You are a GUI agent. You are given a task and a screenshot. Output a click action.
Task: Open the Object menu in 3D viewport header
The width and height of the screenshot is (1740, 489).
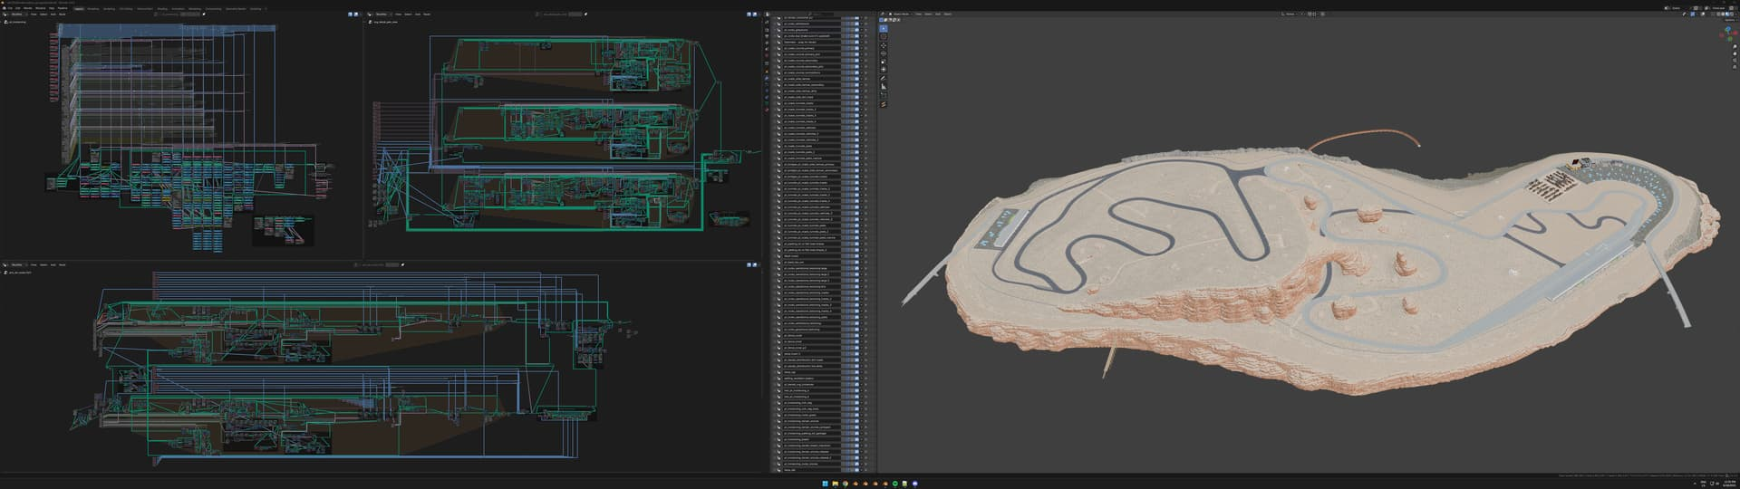click(x=948, y=14)
